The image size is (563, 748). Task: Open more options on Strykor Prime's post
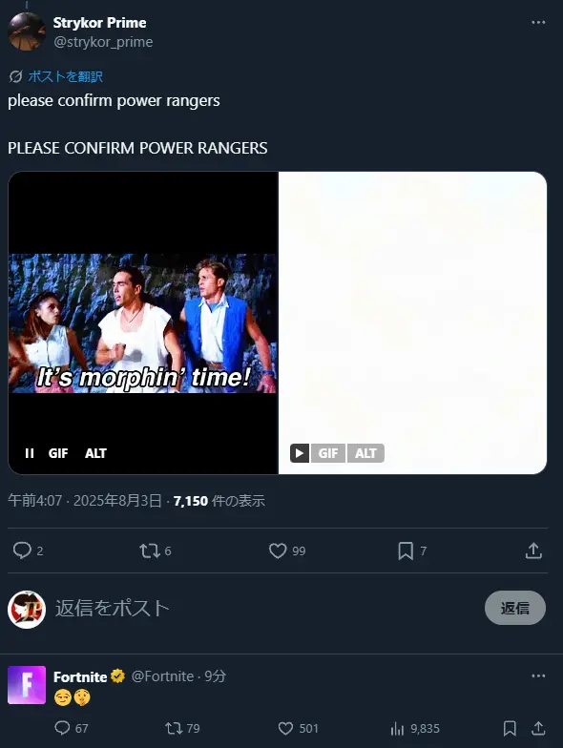[x=538, y=23]
